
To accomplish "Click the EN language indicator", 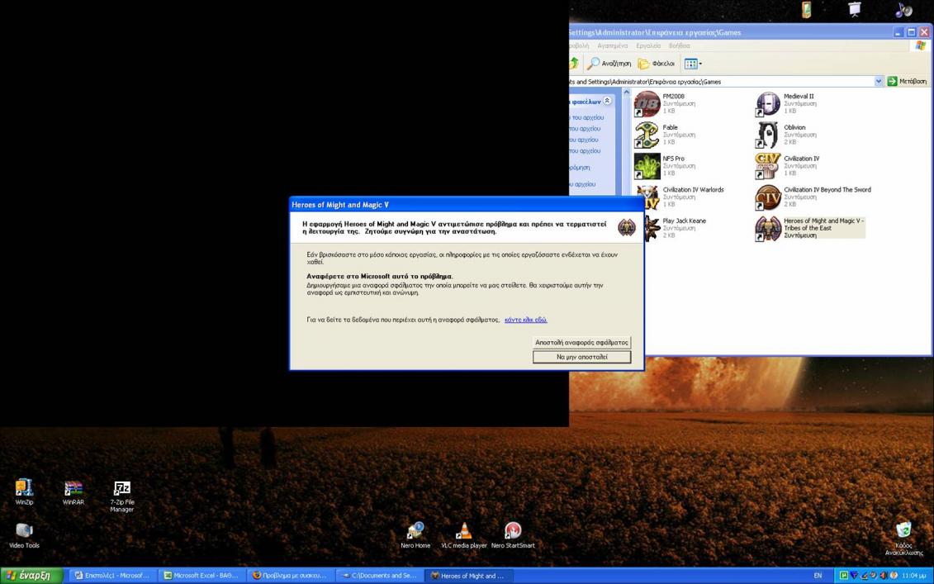I will (x=818, y=576).
